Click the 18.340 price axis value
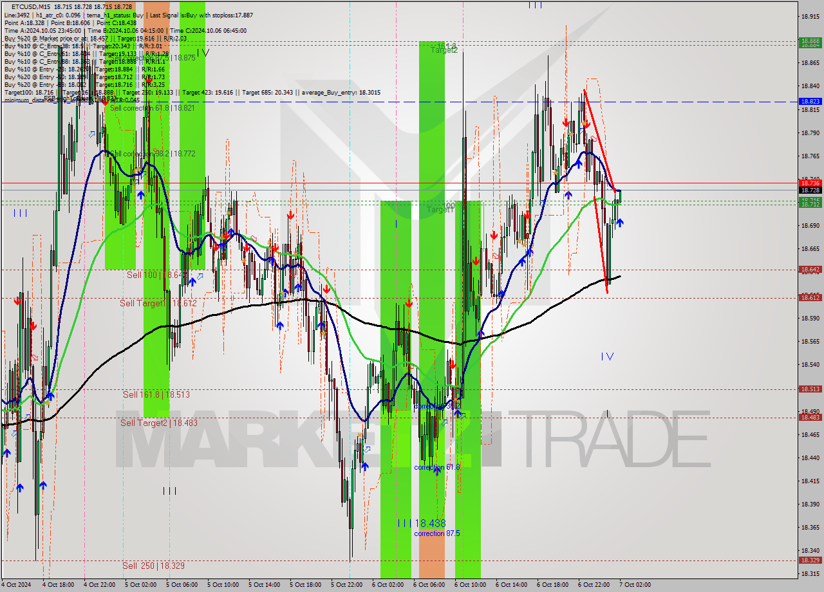 (x=810, y=551)
